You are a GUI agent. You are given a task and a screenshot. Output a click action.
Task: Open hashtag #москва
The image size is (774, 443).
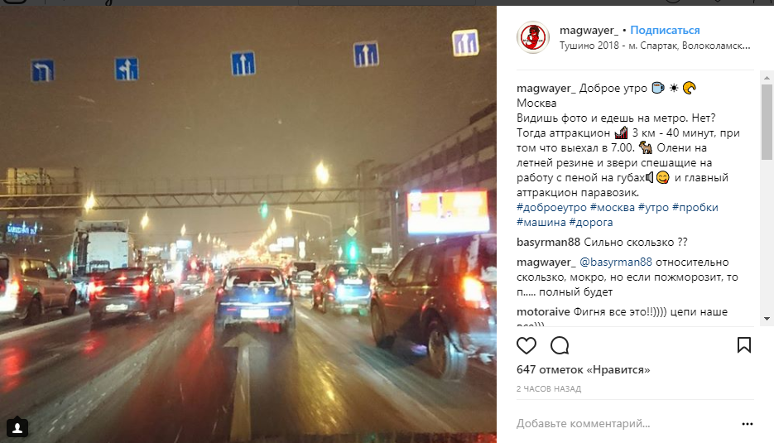[612, 208]
